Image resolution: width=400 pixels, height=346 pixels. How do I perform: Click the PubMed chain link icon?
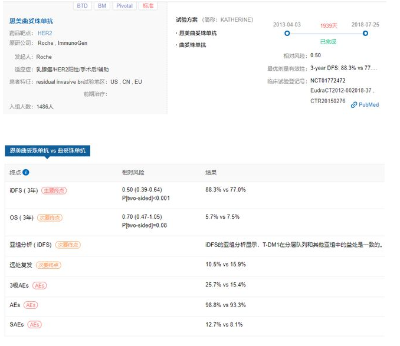click(x=354, y=105)
